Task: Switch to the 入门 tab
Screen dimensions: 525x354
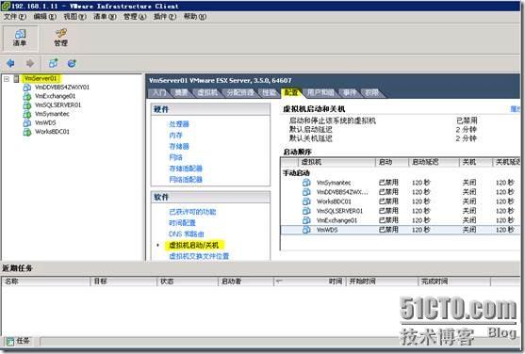Action: tap(159, 92)
